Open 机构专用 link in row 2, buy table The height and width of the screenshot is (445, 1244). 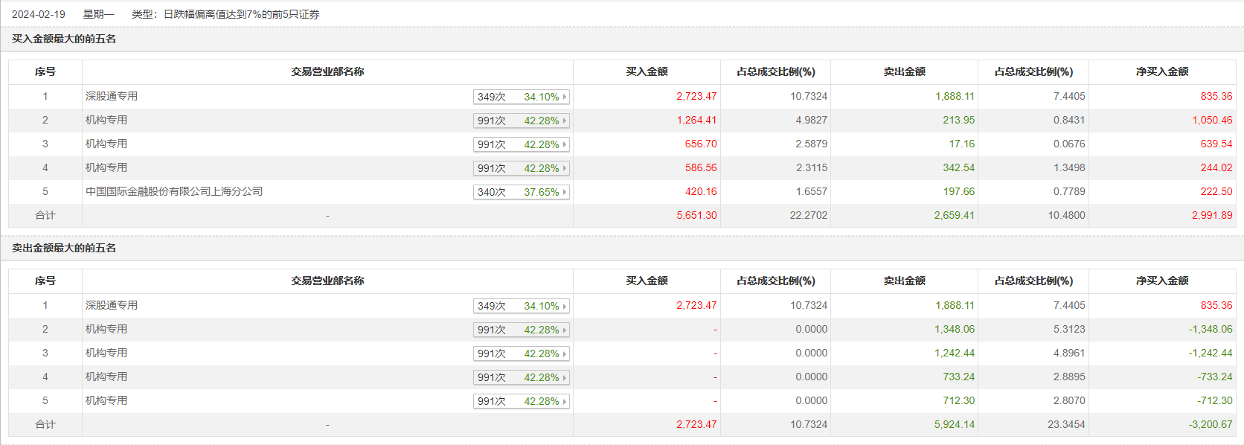coord(106,120)
